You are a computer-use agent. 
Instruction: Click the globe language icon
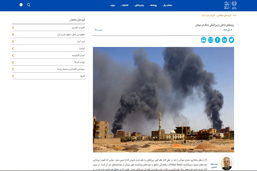click(x=21, y=5)
